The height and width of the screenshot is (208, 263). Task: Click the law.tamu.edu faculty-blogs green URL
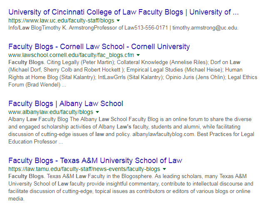(x=84, y=169)
